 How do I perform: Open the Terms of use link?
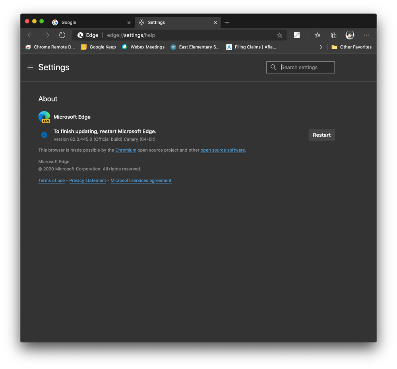tap(51, 180)
